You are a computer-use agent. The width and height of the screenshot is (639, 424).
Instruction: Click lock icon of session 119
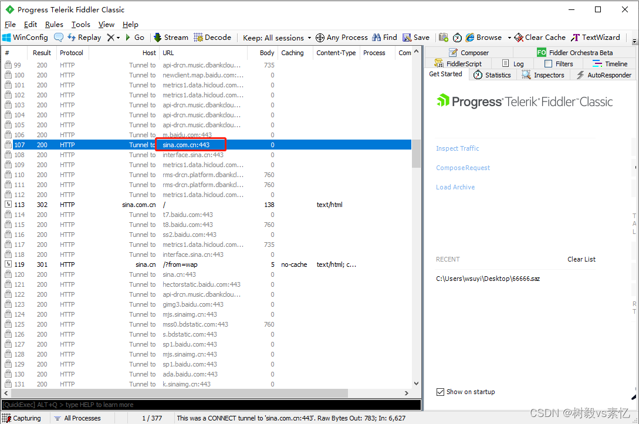[8, 264]
